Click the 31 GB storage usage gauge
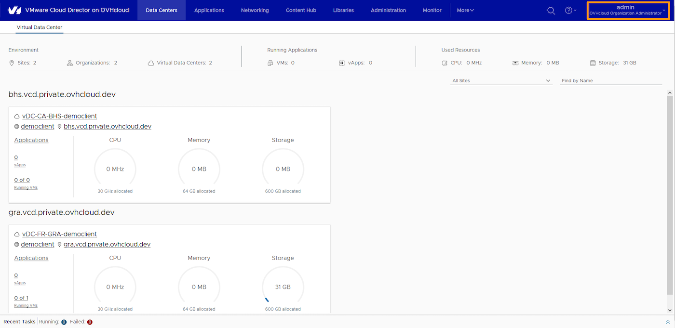The height and width of the screenshot is (328, 675). pos(283,287)
